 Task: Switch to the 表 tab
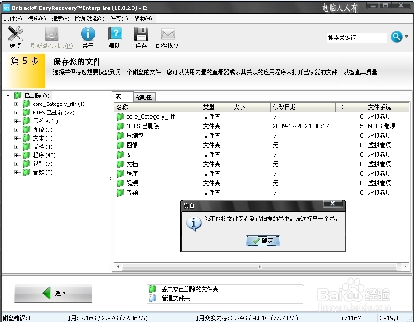123,96
